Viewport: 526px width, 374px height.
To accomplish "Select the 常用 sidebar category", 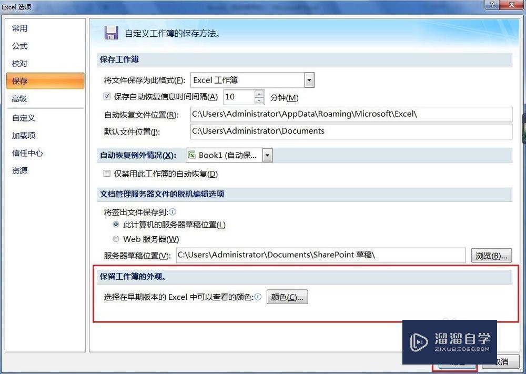I will (19, 28).
